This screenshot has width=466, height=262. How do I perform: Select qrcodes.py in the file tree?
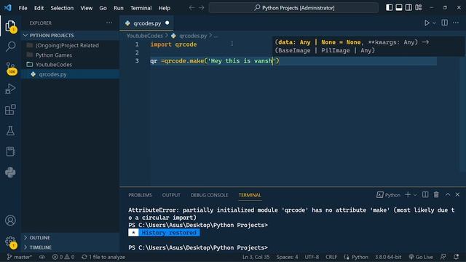point(70,74)
